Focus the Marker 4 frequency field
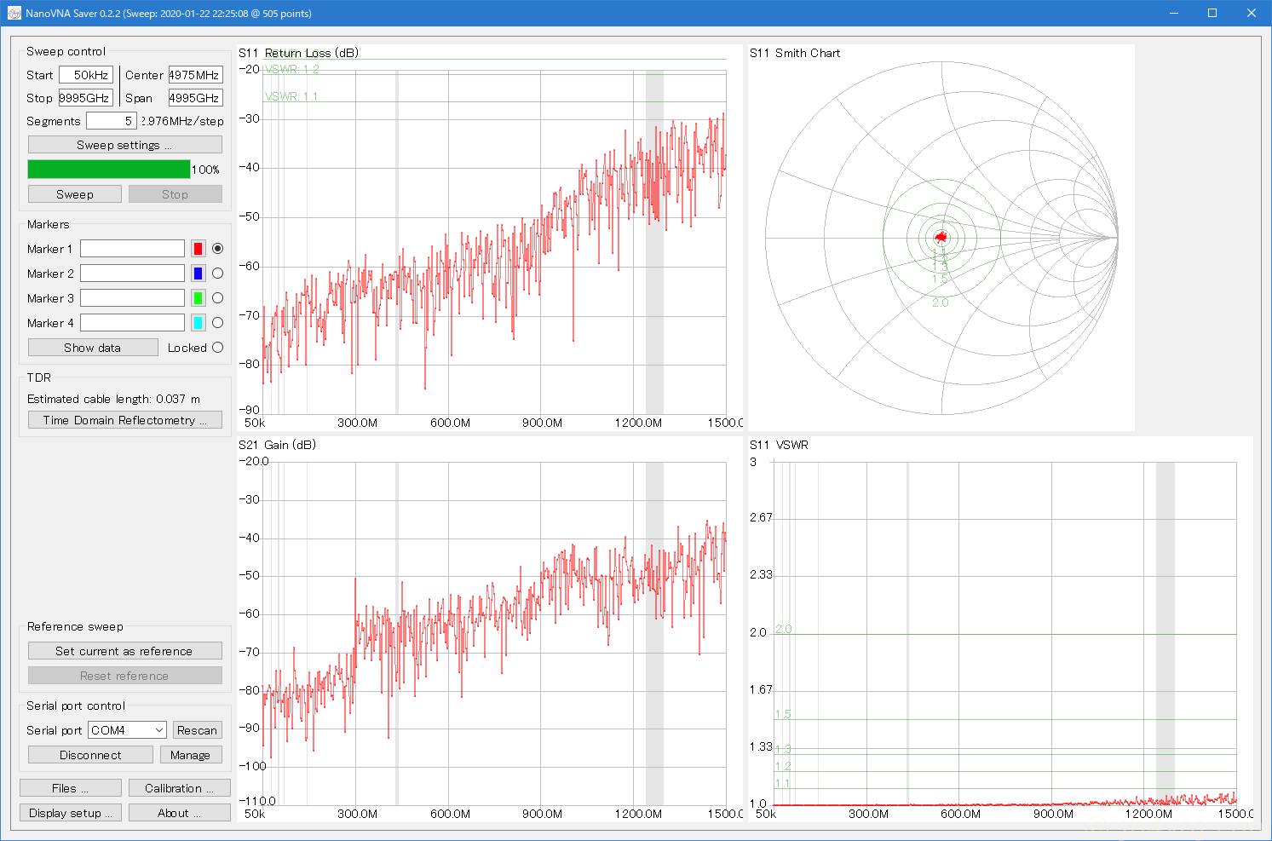Viewport: 1272px width, 841px height. [x=132, y=323]
